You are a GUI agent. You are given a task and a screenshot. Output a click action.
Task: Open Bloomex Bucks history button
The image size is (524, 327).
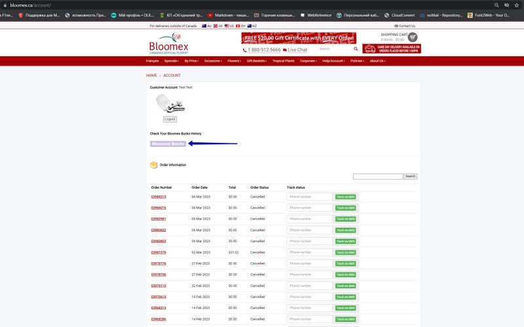point(168,144)
